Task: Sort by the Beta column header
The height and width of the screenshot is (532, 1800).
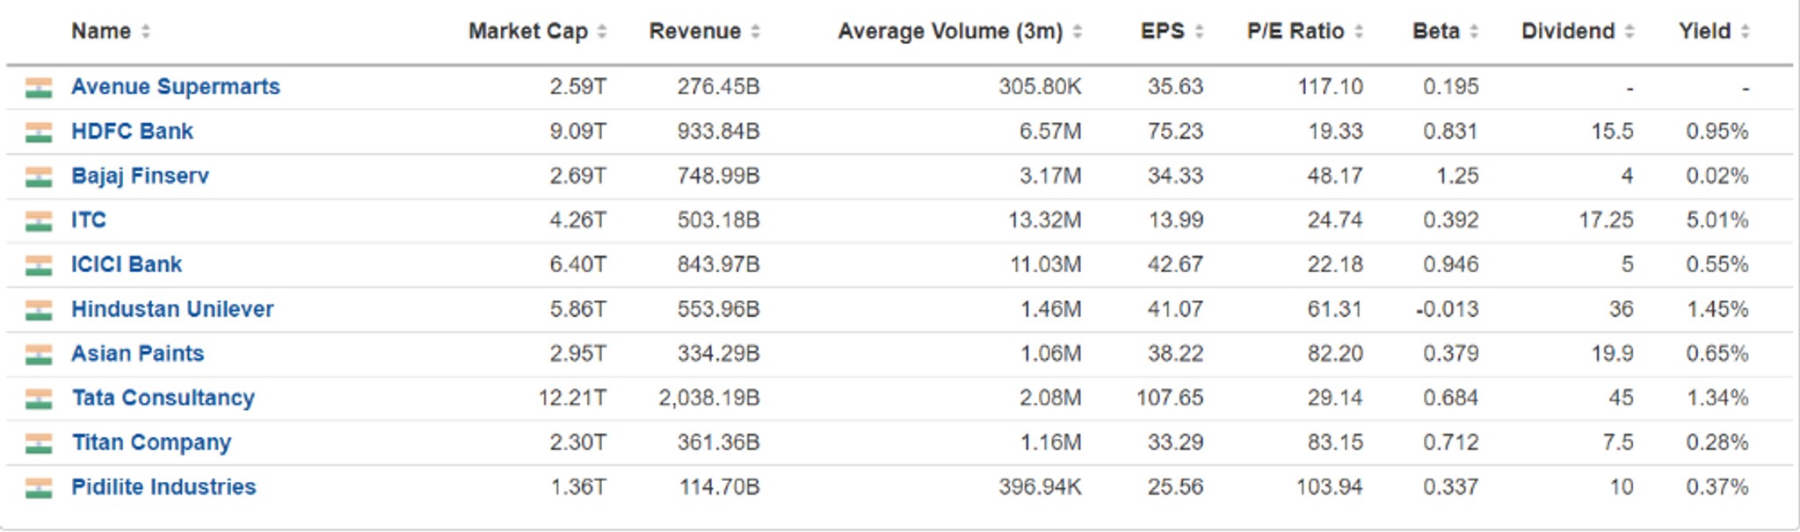Action: 1446,32
